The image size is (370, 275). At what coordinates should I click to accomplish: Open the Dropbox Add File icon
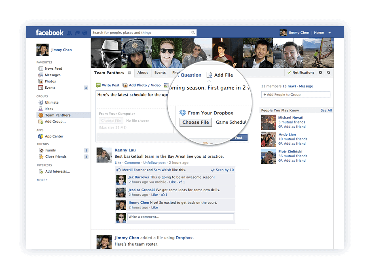point(209,75)
